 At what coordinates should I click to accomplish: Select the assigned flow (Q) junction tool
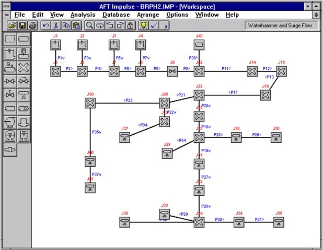[10, 68]
